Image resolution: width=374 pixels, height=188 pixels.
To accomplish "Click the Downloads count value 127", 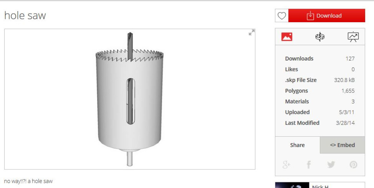I will click(350, 59).
